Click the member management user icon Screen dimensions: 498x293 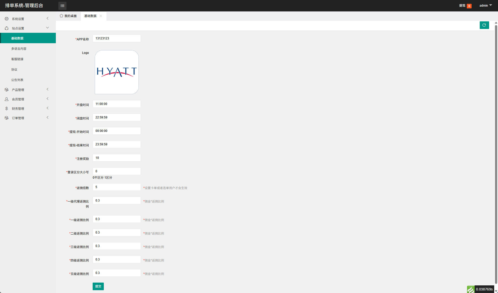7,99
